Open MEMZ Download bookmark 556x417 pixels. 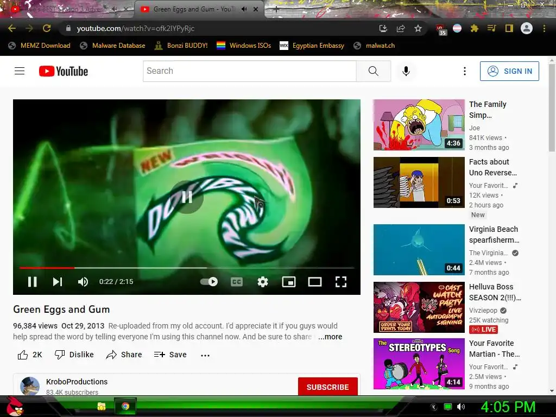[x=39, y=46]
